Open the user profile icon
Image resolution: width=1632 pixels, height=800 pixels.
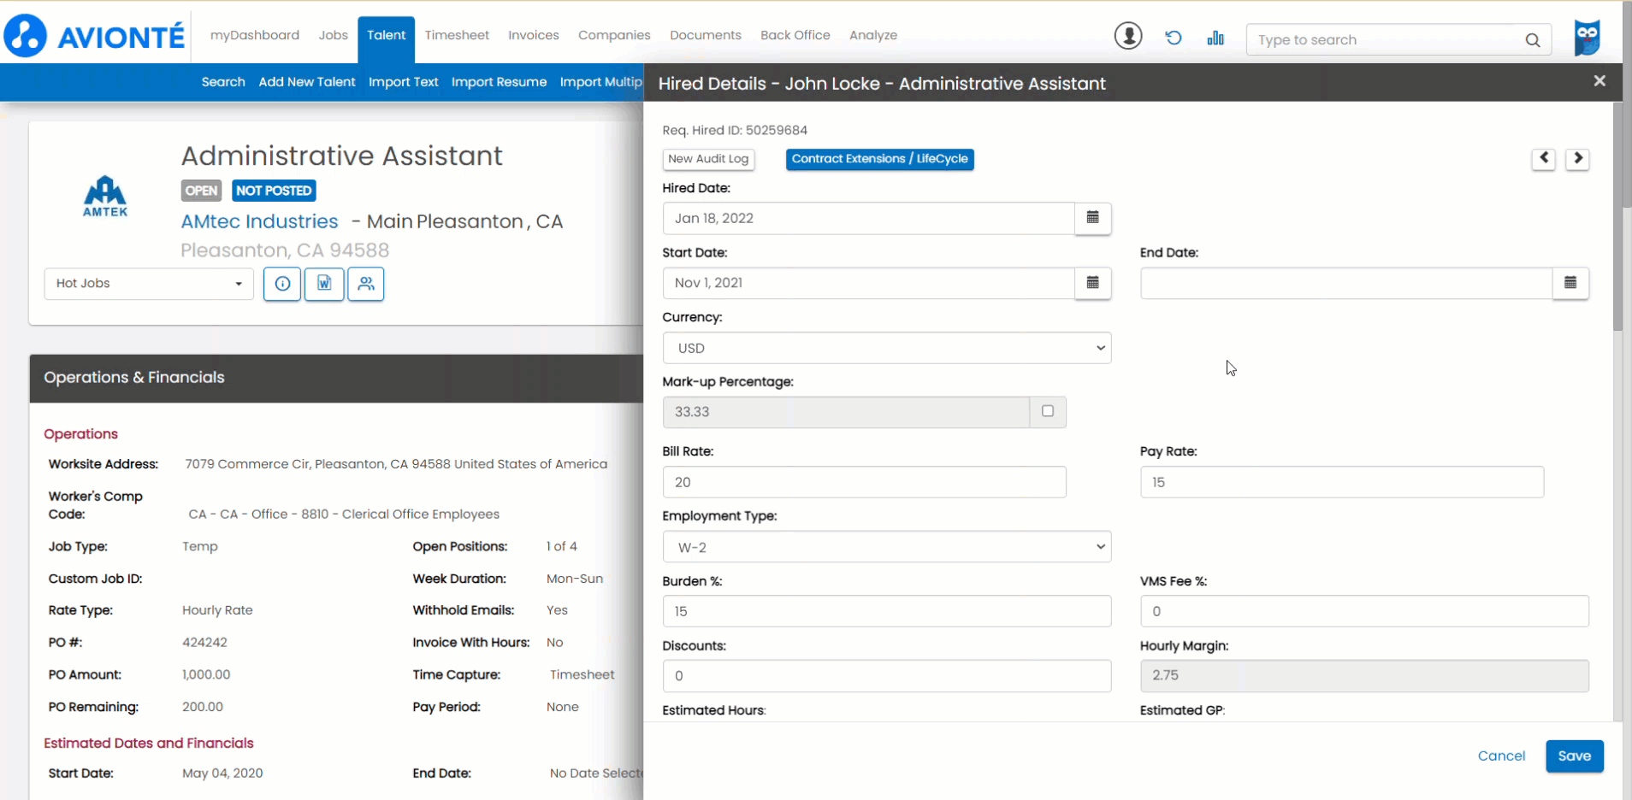(x=1128, y=36)
